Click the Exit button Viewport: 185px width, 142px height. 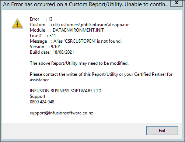[x=162, y=131]
